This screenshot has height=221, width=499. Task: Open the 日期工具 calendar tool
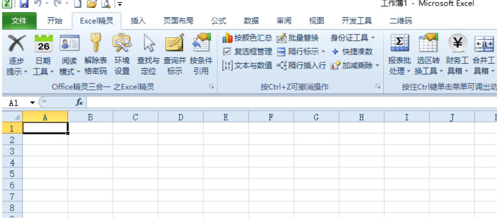43,54
